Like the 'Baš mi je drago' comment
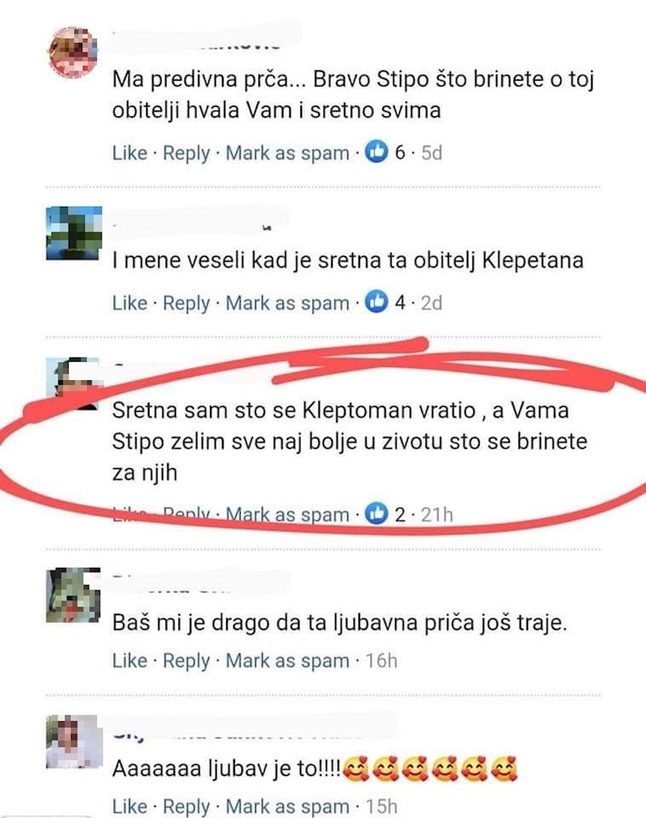This screenshot has width=646, height=818. 129,661
